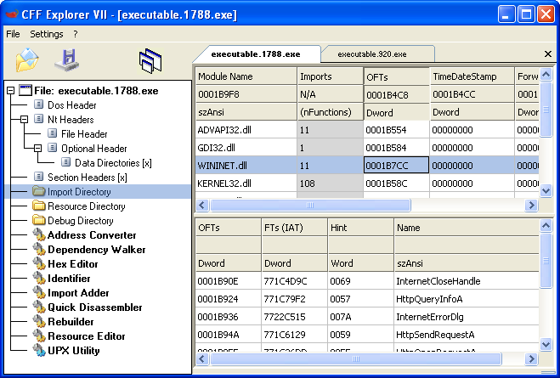Select Section Headers [x] in the tree

(x=87, y=178)
